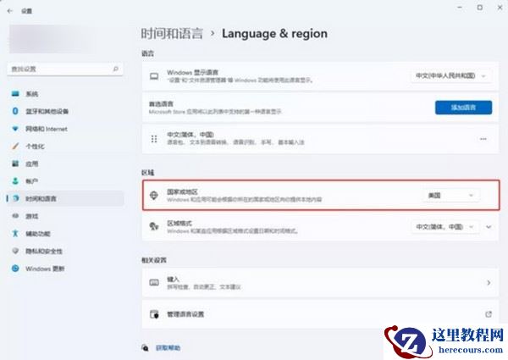The height and width of the screenshot is (360, 508).
Task: Open 网络和 Internet in the sidebar
Action: click(65, 129)
